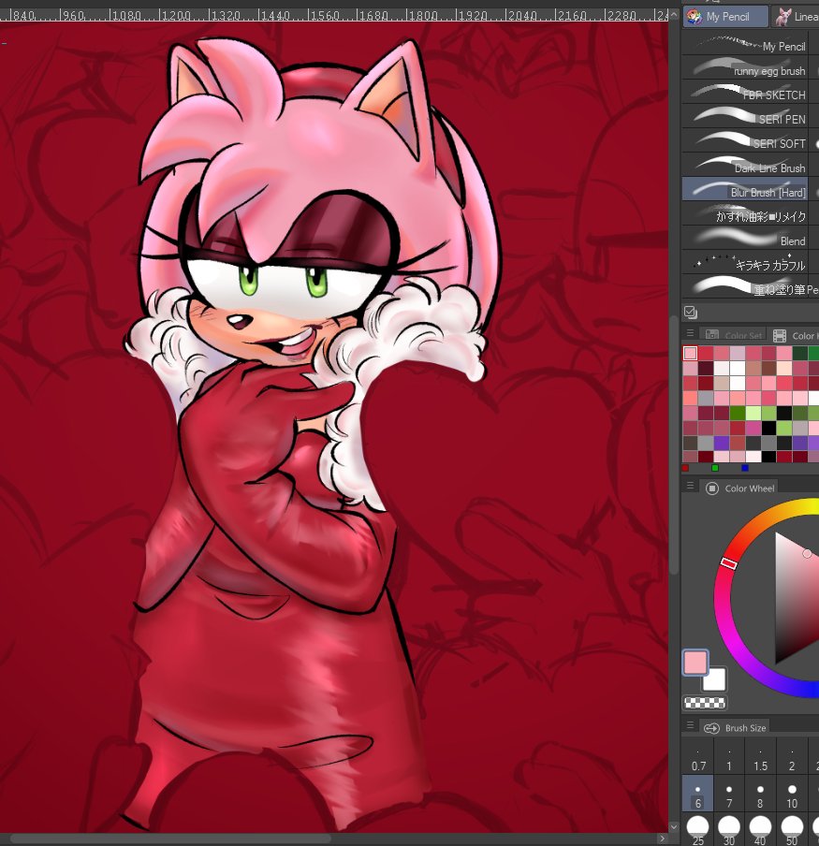Set brush size to 2
Image resolution: width=819 pixels, height=846 pixels.
(x=792, y=758)
